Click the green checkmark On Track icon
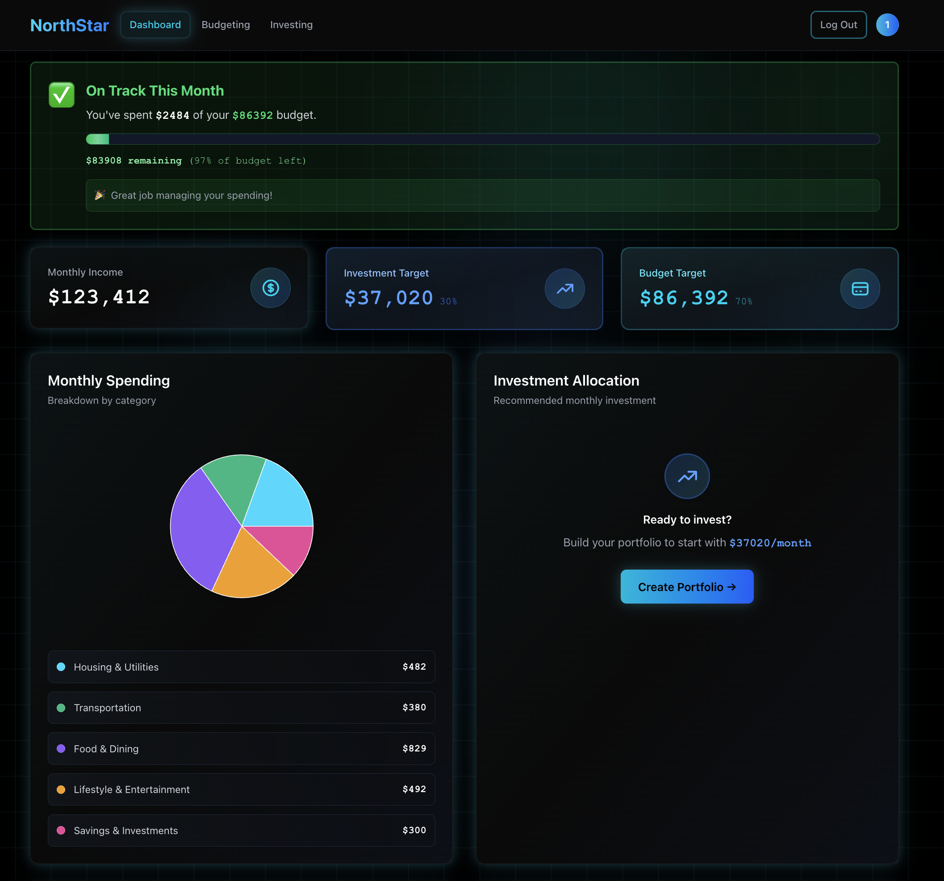 [x=61, y=95]
